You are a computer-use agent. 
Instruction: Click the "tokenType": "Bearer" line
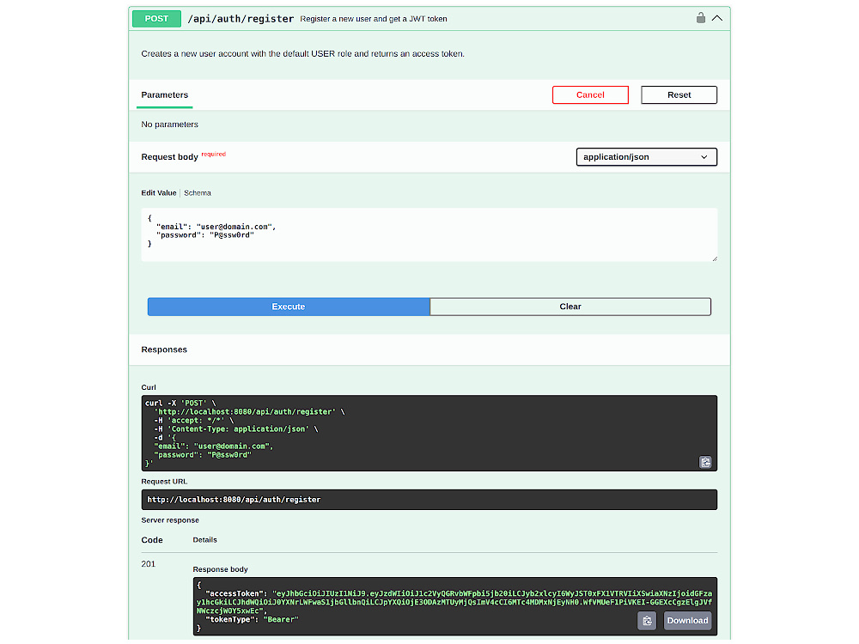point(252,619)
